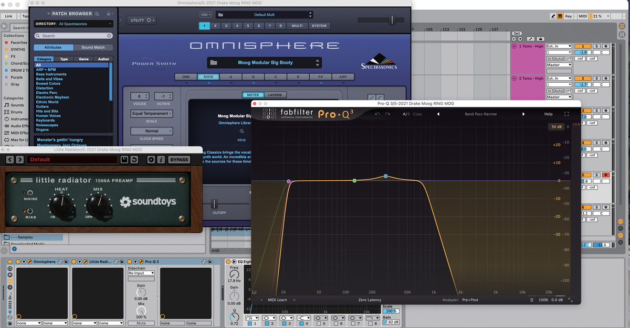Adjust the Omnisphere master volume slider
Image resolution: width=630 pixels, height=328 pixels.
click(x=392, y=20)
